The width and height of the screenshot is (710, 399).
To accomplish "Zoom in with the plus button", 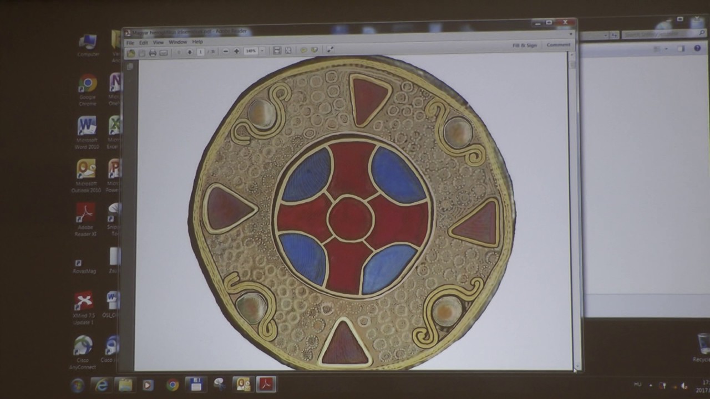I will [x=236, y=51].
